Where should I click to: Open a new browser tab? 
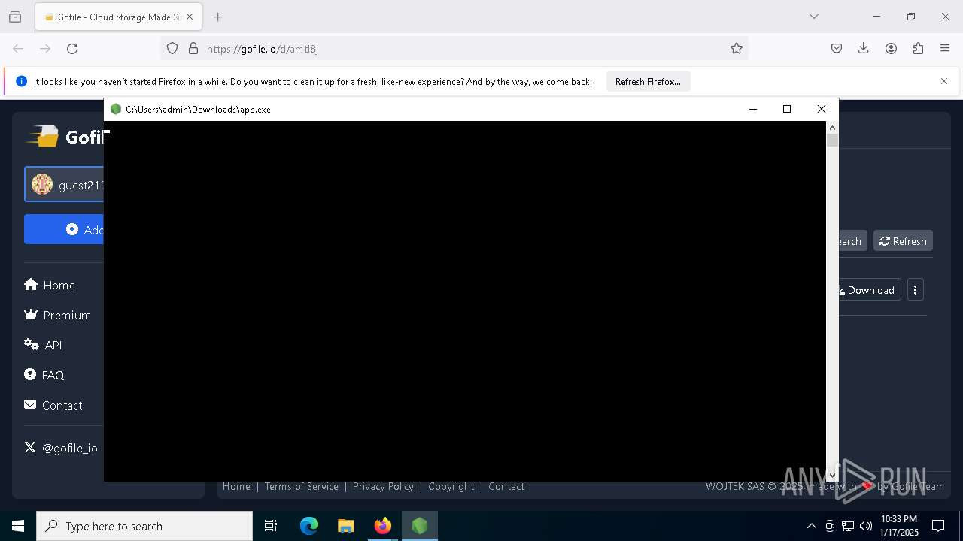coord(218,17)
